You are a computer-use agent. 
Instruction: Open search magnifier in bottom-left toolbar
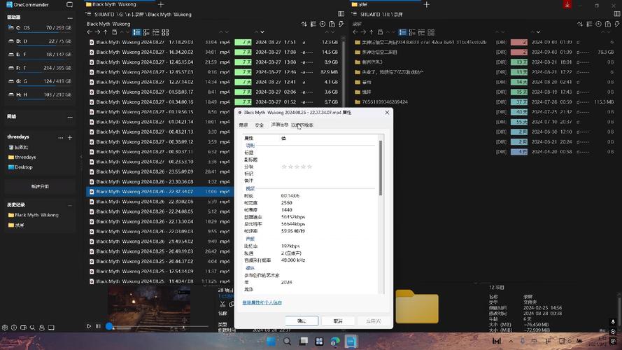[x=32, y=328]
